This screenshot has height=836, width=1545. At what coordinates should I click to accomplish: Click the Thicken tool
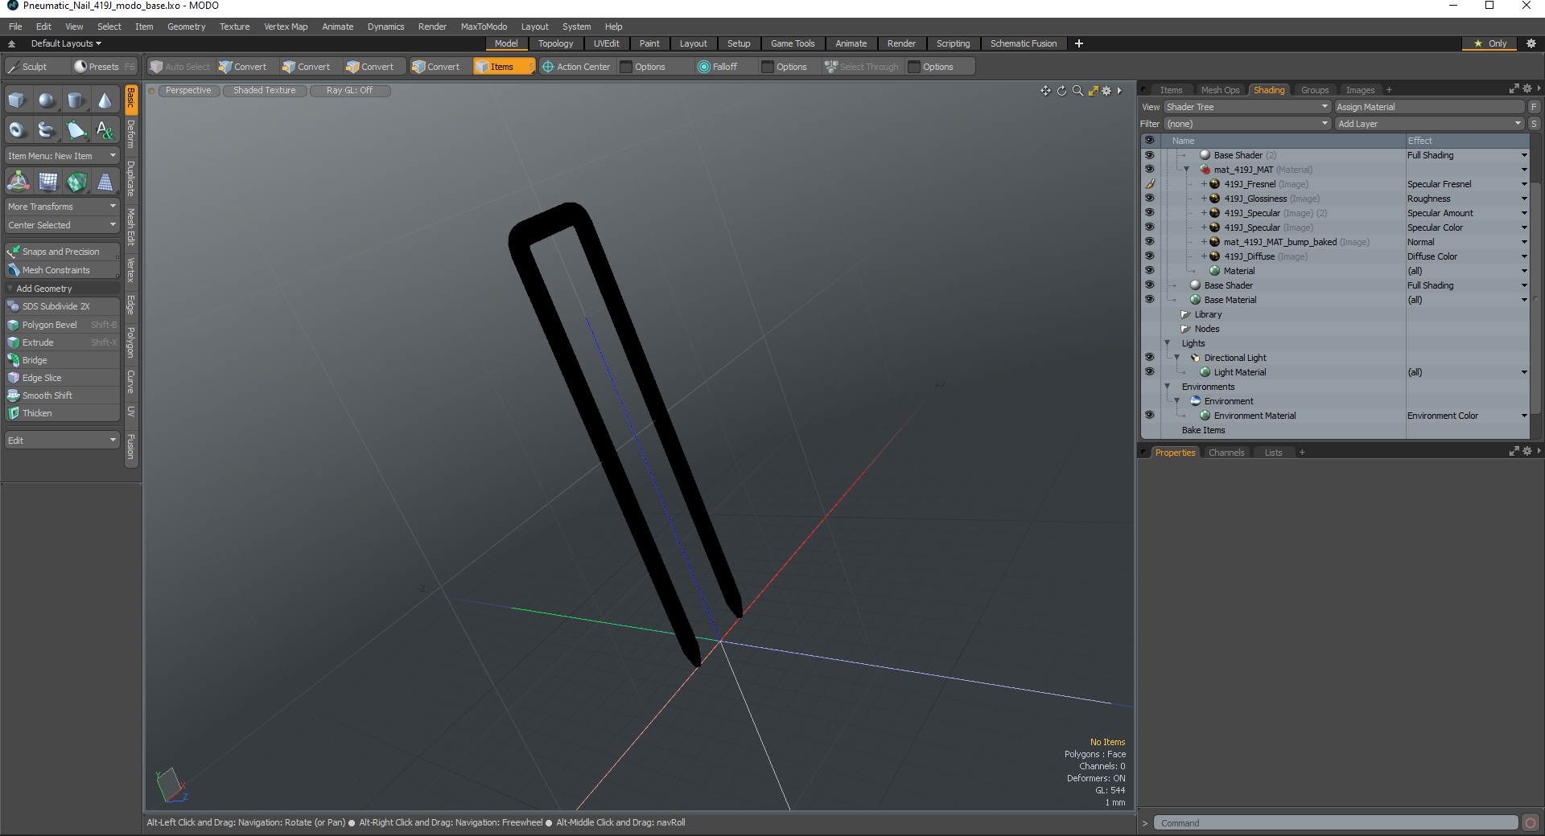point(62,413)
